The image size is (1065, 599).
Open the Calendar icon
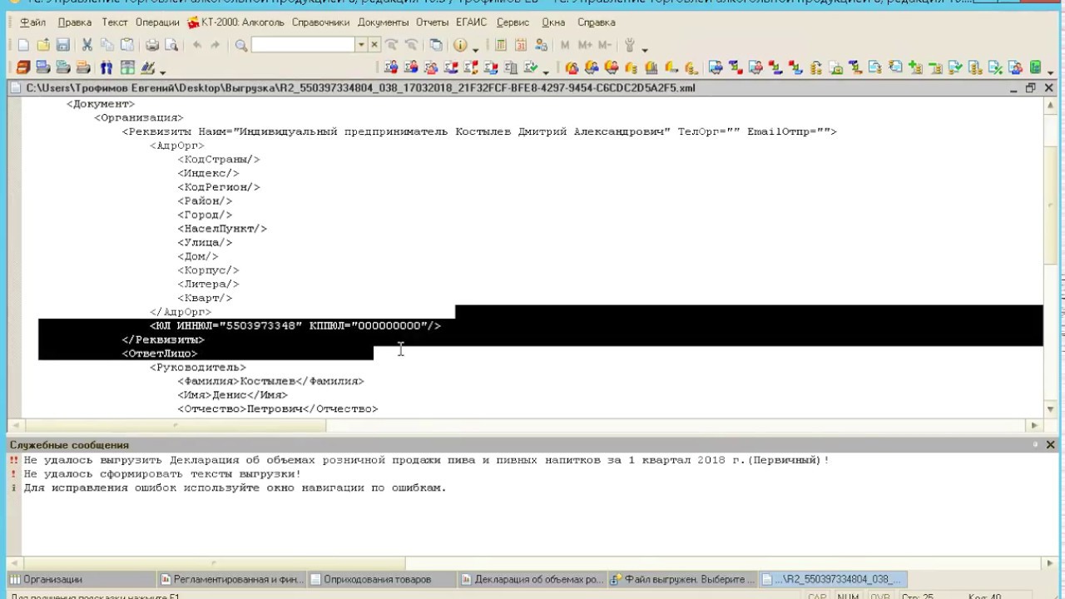tap(521, 45)
